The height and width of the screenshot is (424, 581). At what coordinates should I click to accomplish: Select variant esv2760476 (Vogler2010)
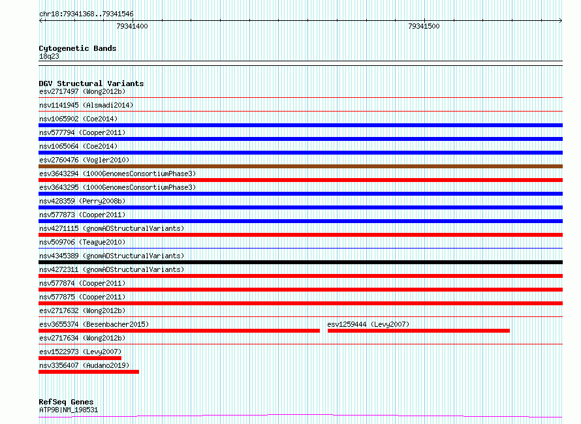84,160
